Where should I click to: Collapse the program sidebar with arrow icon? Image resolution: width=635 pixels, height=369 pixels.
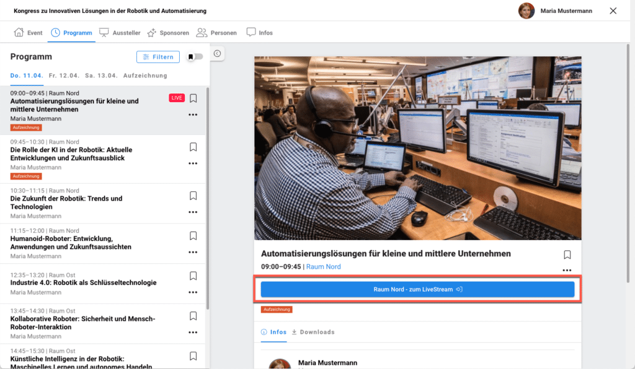(217, 54)
